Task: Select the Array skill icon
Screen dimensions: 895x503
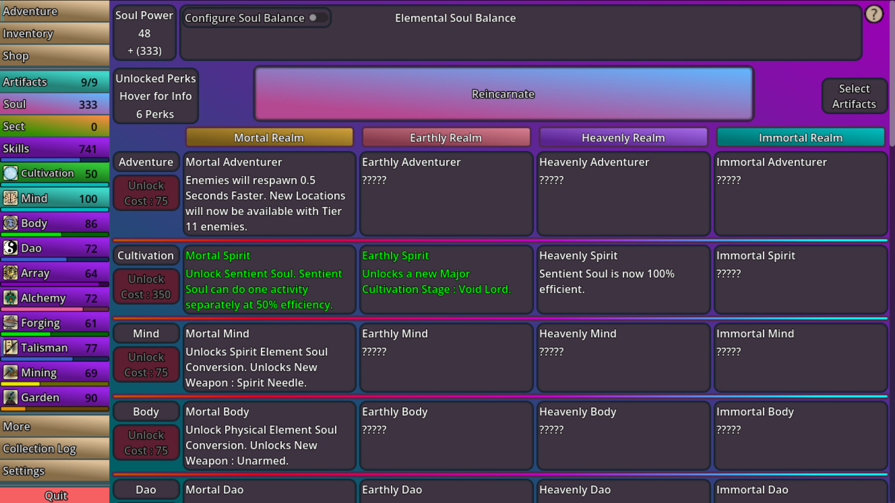Action: click(11, 273)
